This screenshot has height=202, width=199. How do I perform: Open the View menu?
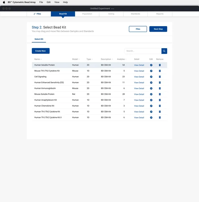[x=57, y=2]
